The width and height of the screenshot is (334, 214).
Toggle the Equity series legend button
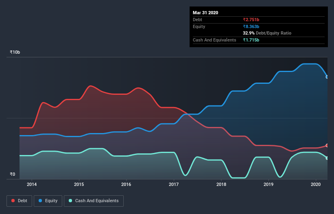coord(48,201)
